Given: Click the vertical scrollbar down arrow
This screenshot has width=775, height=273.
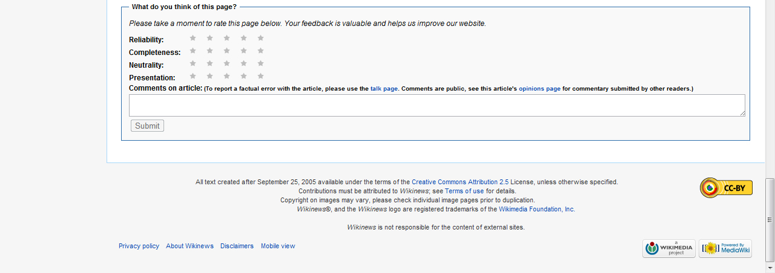Looking at the screenshot, I should pos(770,268).
